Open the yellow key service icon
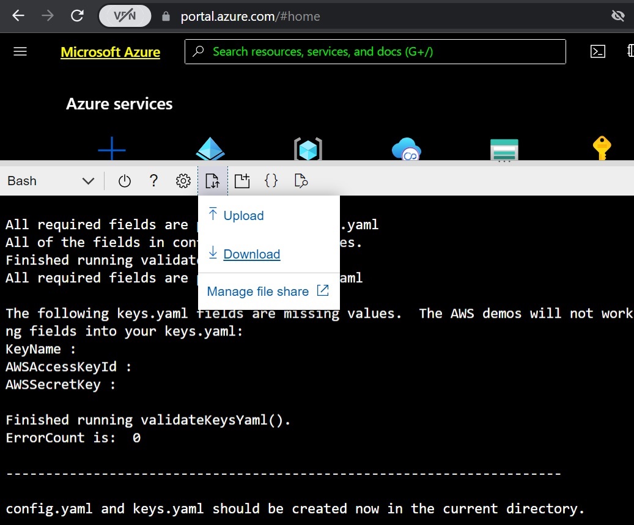The height and width of the screenshot is (525, 634). (x=602, y=148)
